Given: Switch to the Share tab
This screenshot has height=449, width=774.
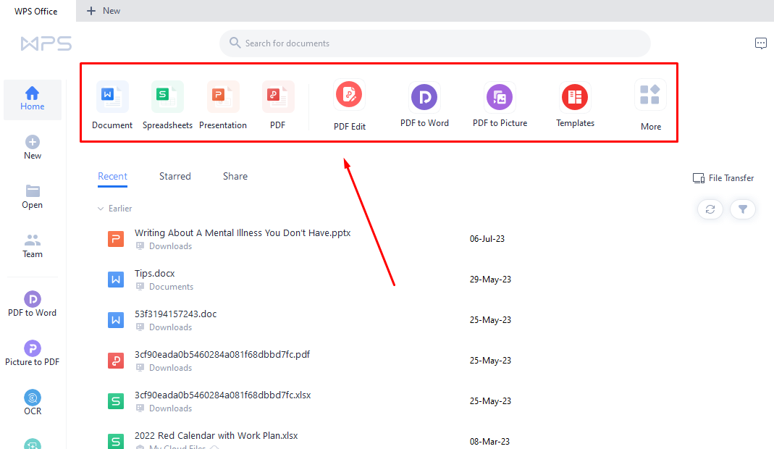Looking at the screenshot, I should point(235,176).
